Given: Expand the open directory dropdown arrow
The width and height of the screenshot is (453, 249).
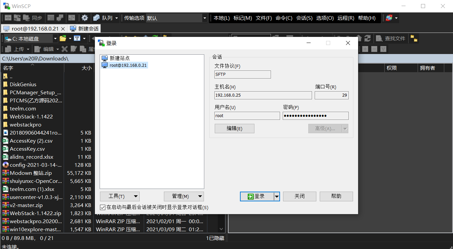Looking at the screenshot, I should click(70, 39).
